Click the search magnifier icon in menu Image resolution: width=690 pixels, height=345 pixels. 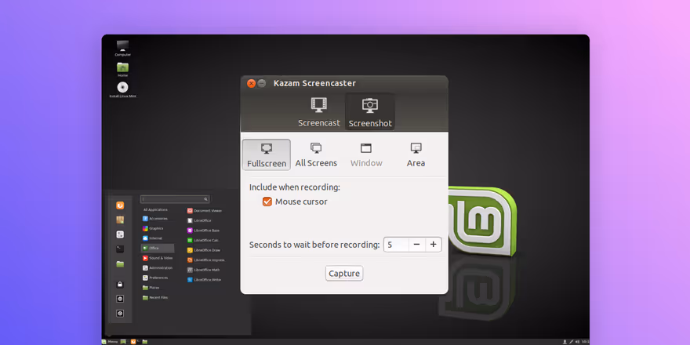click(205, 199)
